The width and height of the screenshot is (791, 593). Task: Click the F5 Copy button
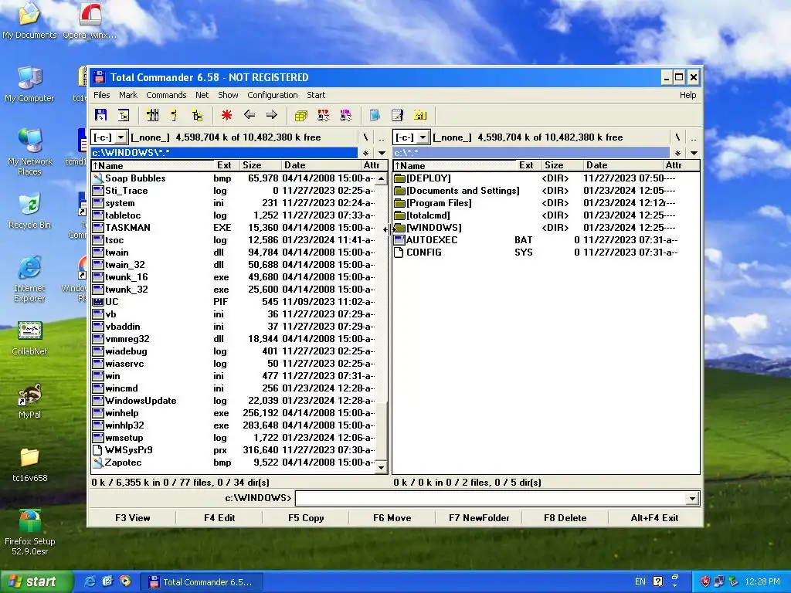306,518
